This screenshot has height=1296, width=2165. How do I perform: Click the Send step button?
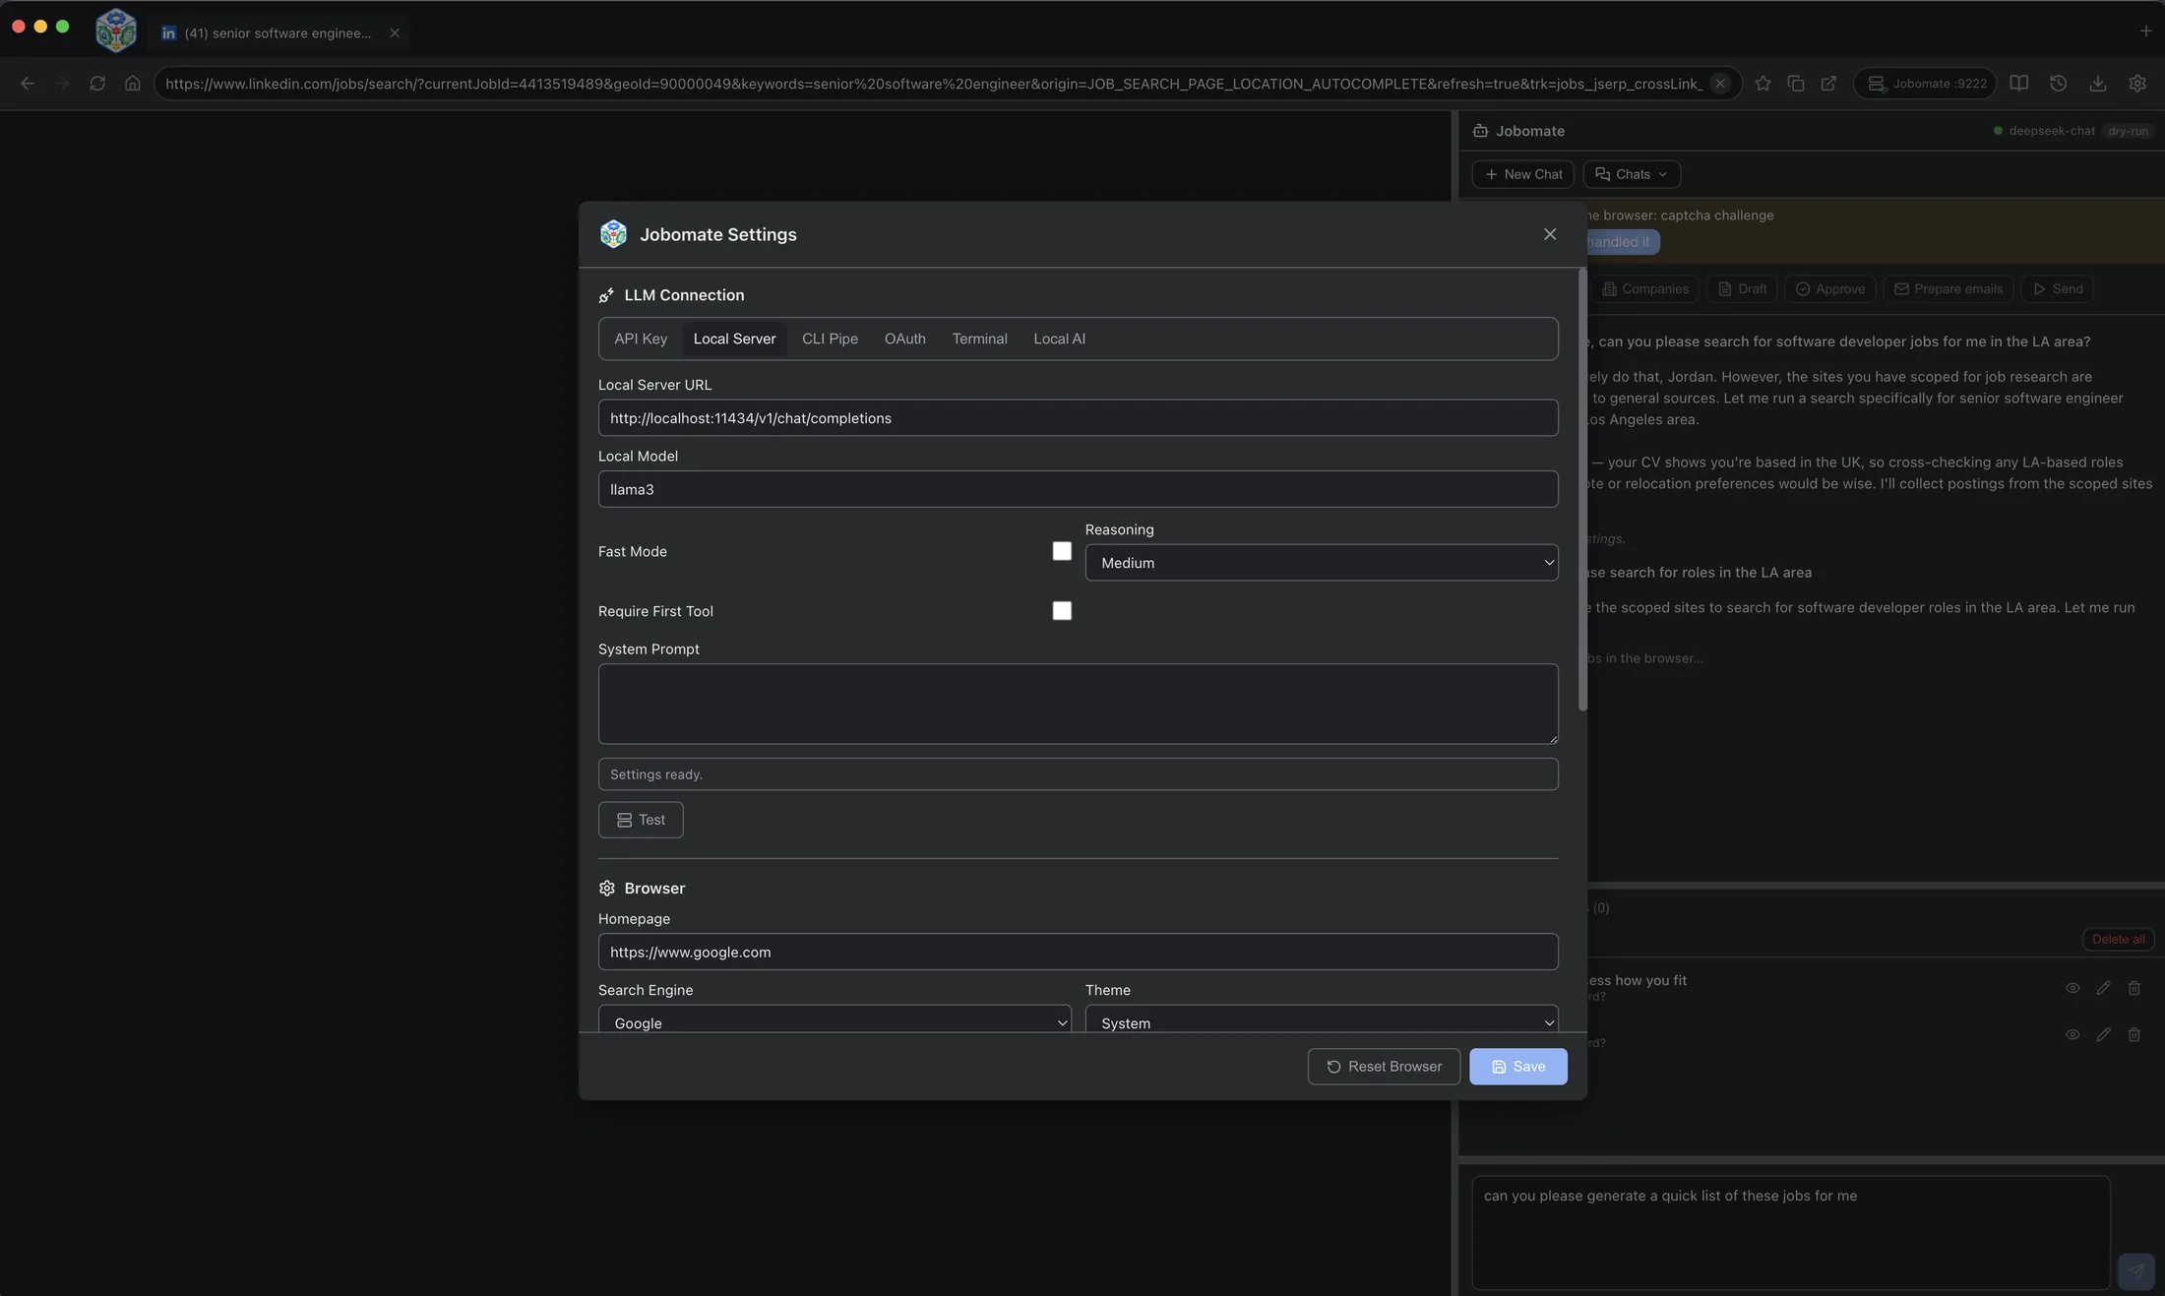coord(2058,289)
